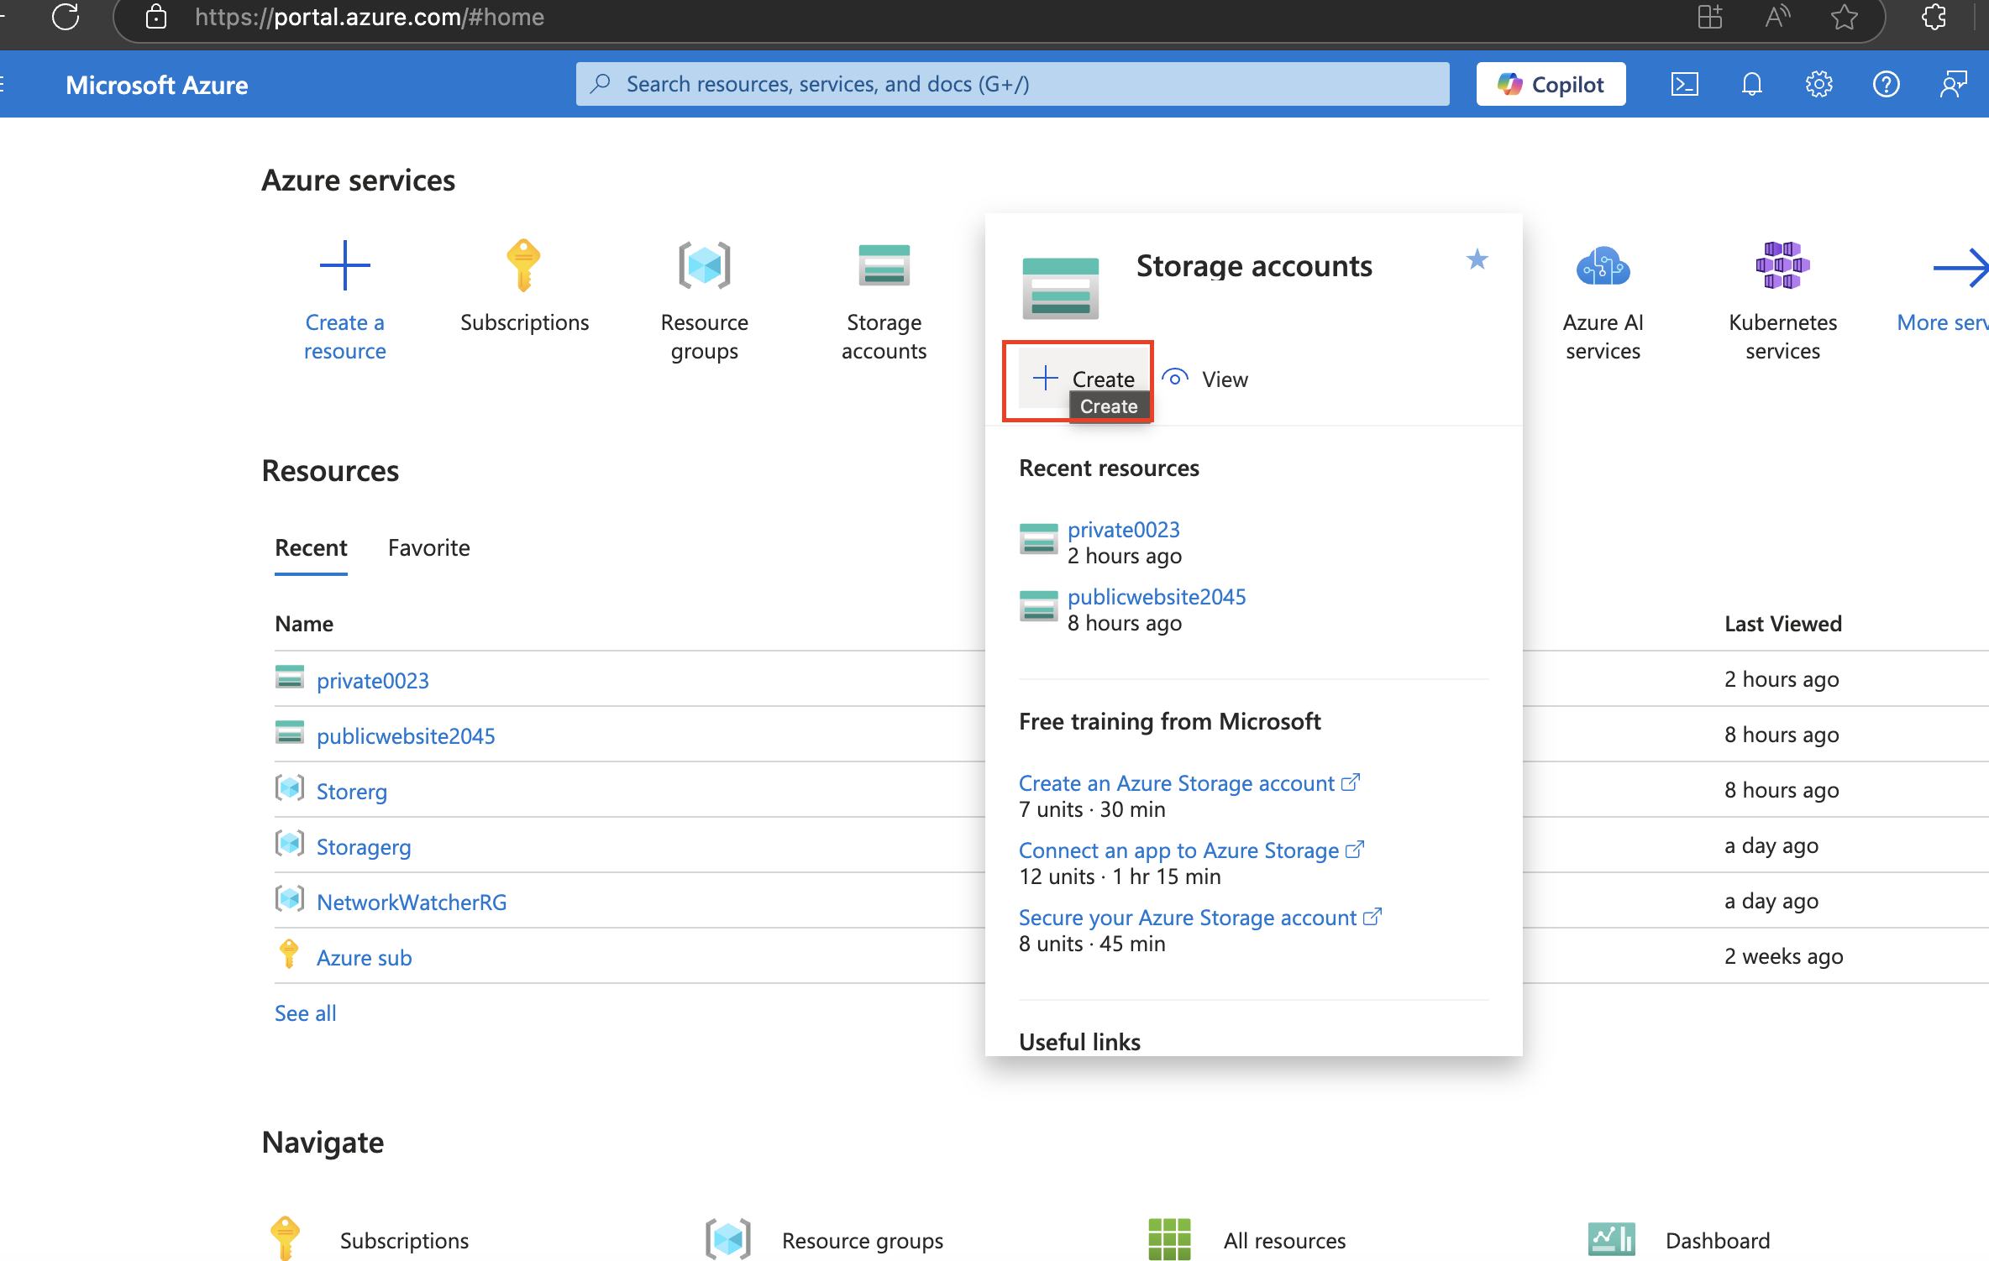Screen dimensions: 1989x1261
Task: Open the Cloud Shell icon in header
Action: click(x=1684, y=84)
